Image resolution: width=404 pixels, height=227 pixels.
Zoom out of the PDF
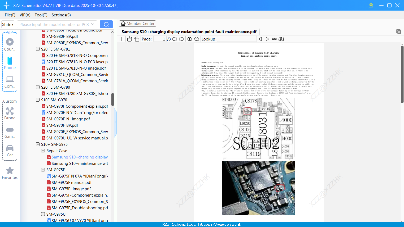point(197,39)
